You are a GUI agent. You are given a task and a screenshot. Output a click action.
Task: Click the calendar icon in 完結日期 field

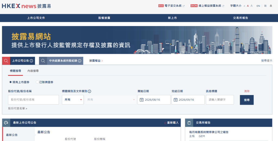click(176, 100)
